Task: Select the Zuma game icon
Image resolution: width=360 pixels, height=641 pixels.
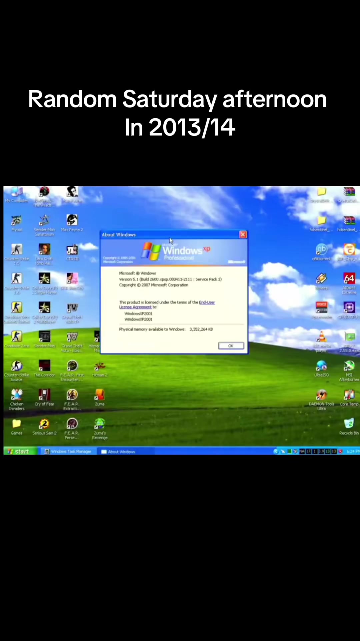Action: 100,397
